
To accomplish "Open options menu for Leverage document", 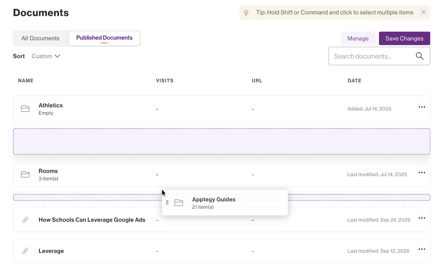I will click(x=422, y=249).
